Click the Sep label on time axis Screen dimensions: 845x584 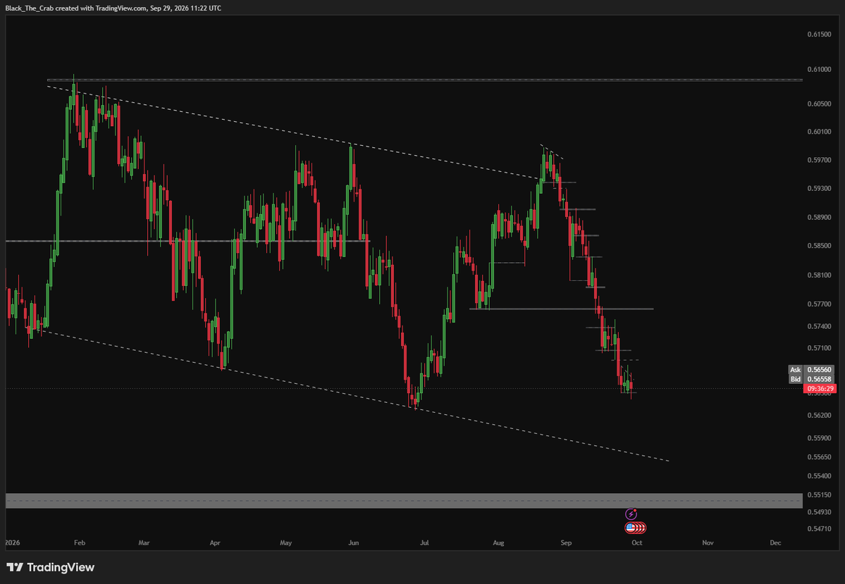click(566, 542)
